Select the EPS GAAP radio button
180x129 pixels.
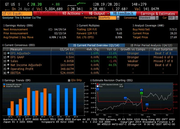coord(8,57)
